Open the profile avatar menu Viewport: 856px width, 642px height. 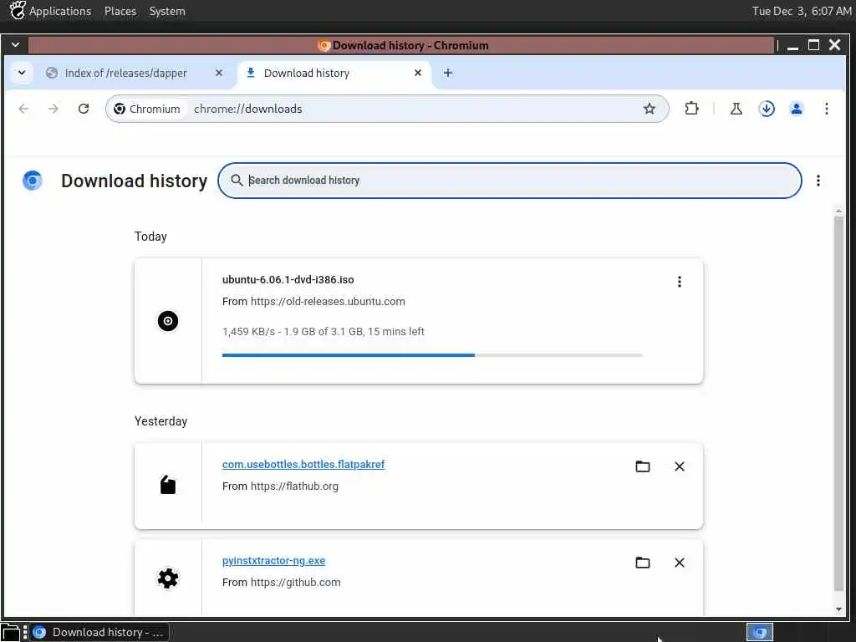pyautogui.click(x=797, y=109)
